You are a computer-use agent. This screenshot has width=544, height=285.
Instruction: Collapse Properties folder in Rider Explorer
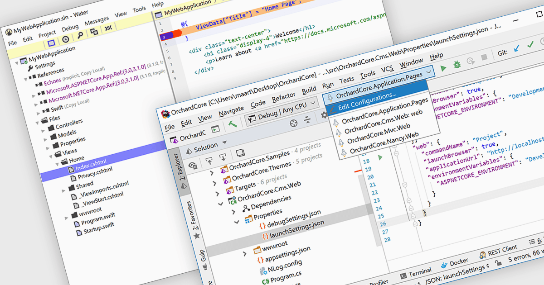click(236, 222)
